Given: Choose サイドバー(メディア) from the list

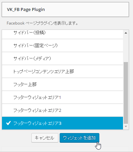Looking at the screenshot, I should 62,58.
